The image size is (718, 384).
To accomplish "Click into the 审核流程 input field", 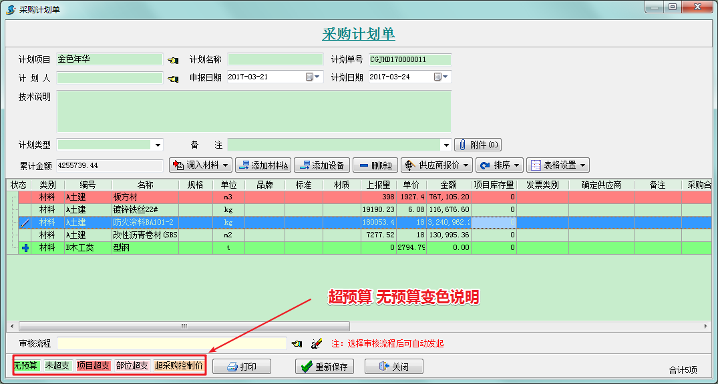I will tap(172, 343).
